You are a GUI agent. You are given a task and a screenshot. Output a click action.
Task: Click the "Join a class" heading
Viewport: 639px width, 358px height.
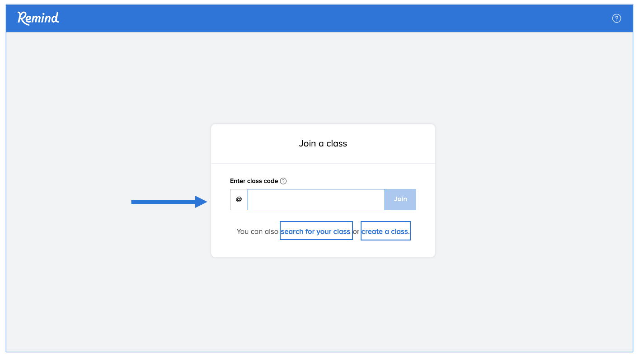323,144
